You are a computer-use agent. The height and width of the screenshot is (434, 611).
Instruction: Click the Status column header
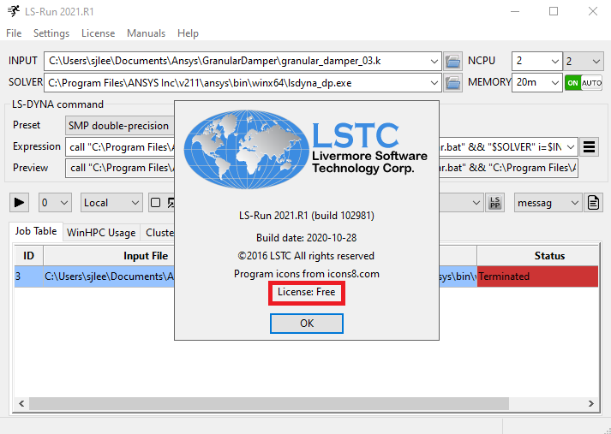[x=537, y=256]
